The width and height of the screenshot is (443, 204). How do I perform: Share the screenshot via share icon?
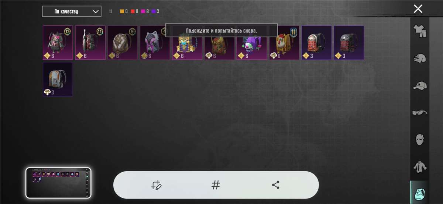275,185
